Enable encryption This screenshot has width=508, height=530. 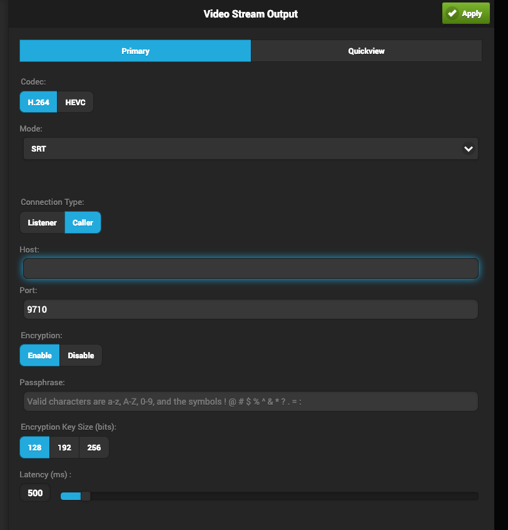pos(40,355)
